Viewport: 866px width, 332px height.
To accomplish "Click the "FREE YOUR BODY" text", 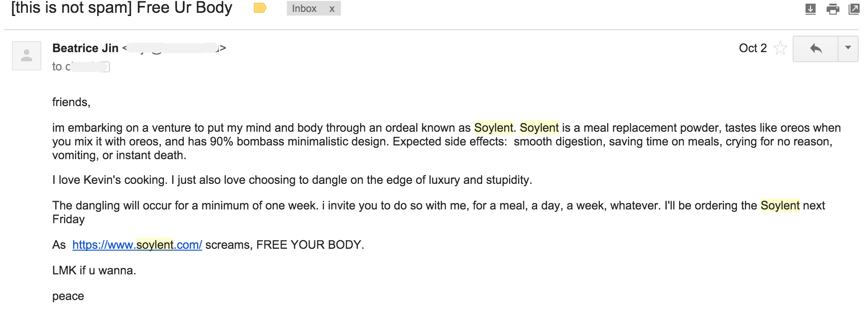I will point(310,245).
